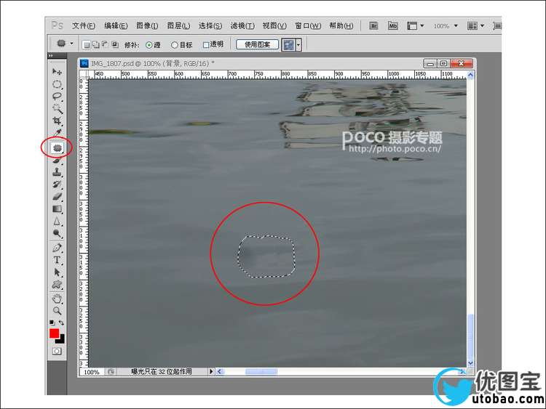
Task: Select the Dodge tool
Action: [57, 233]
